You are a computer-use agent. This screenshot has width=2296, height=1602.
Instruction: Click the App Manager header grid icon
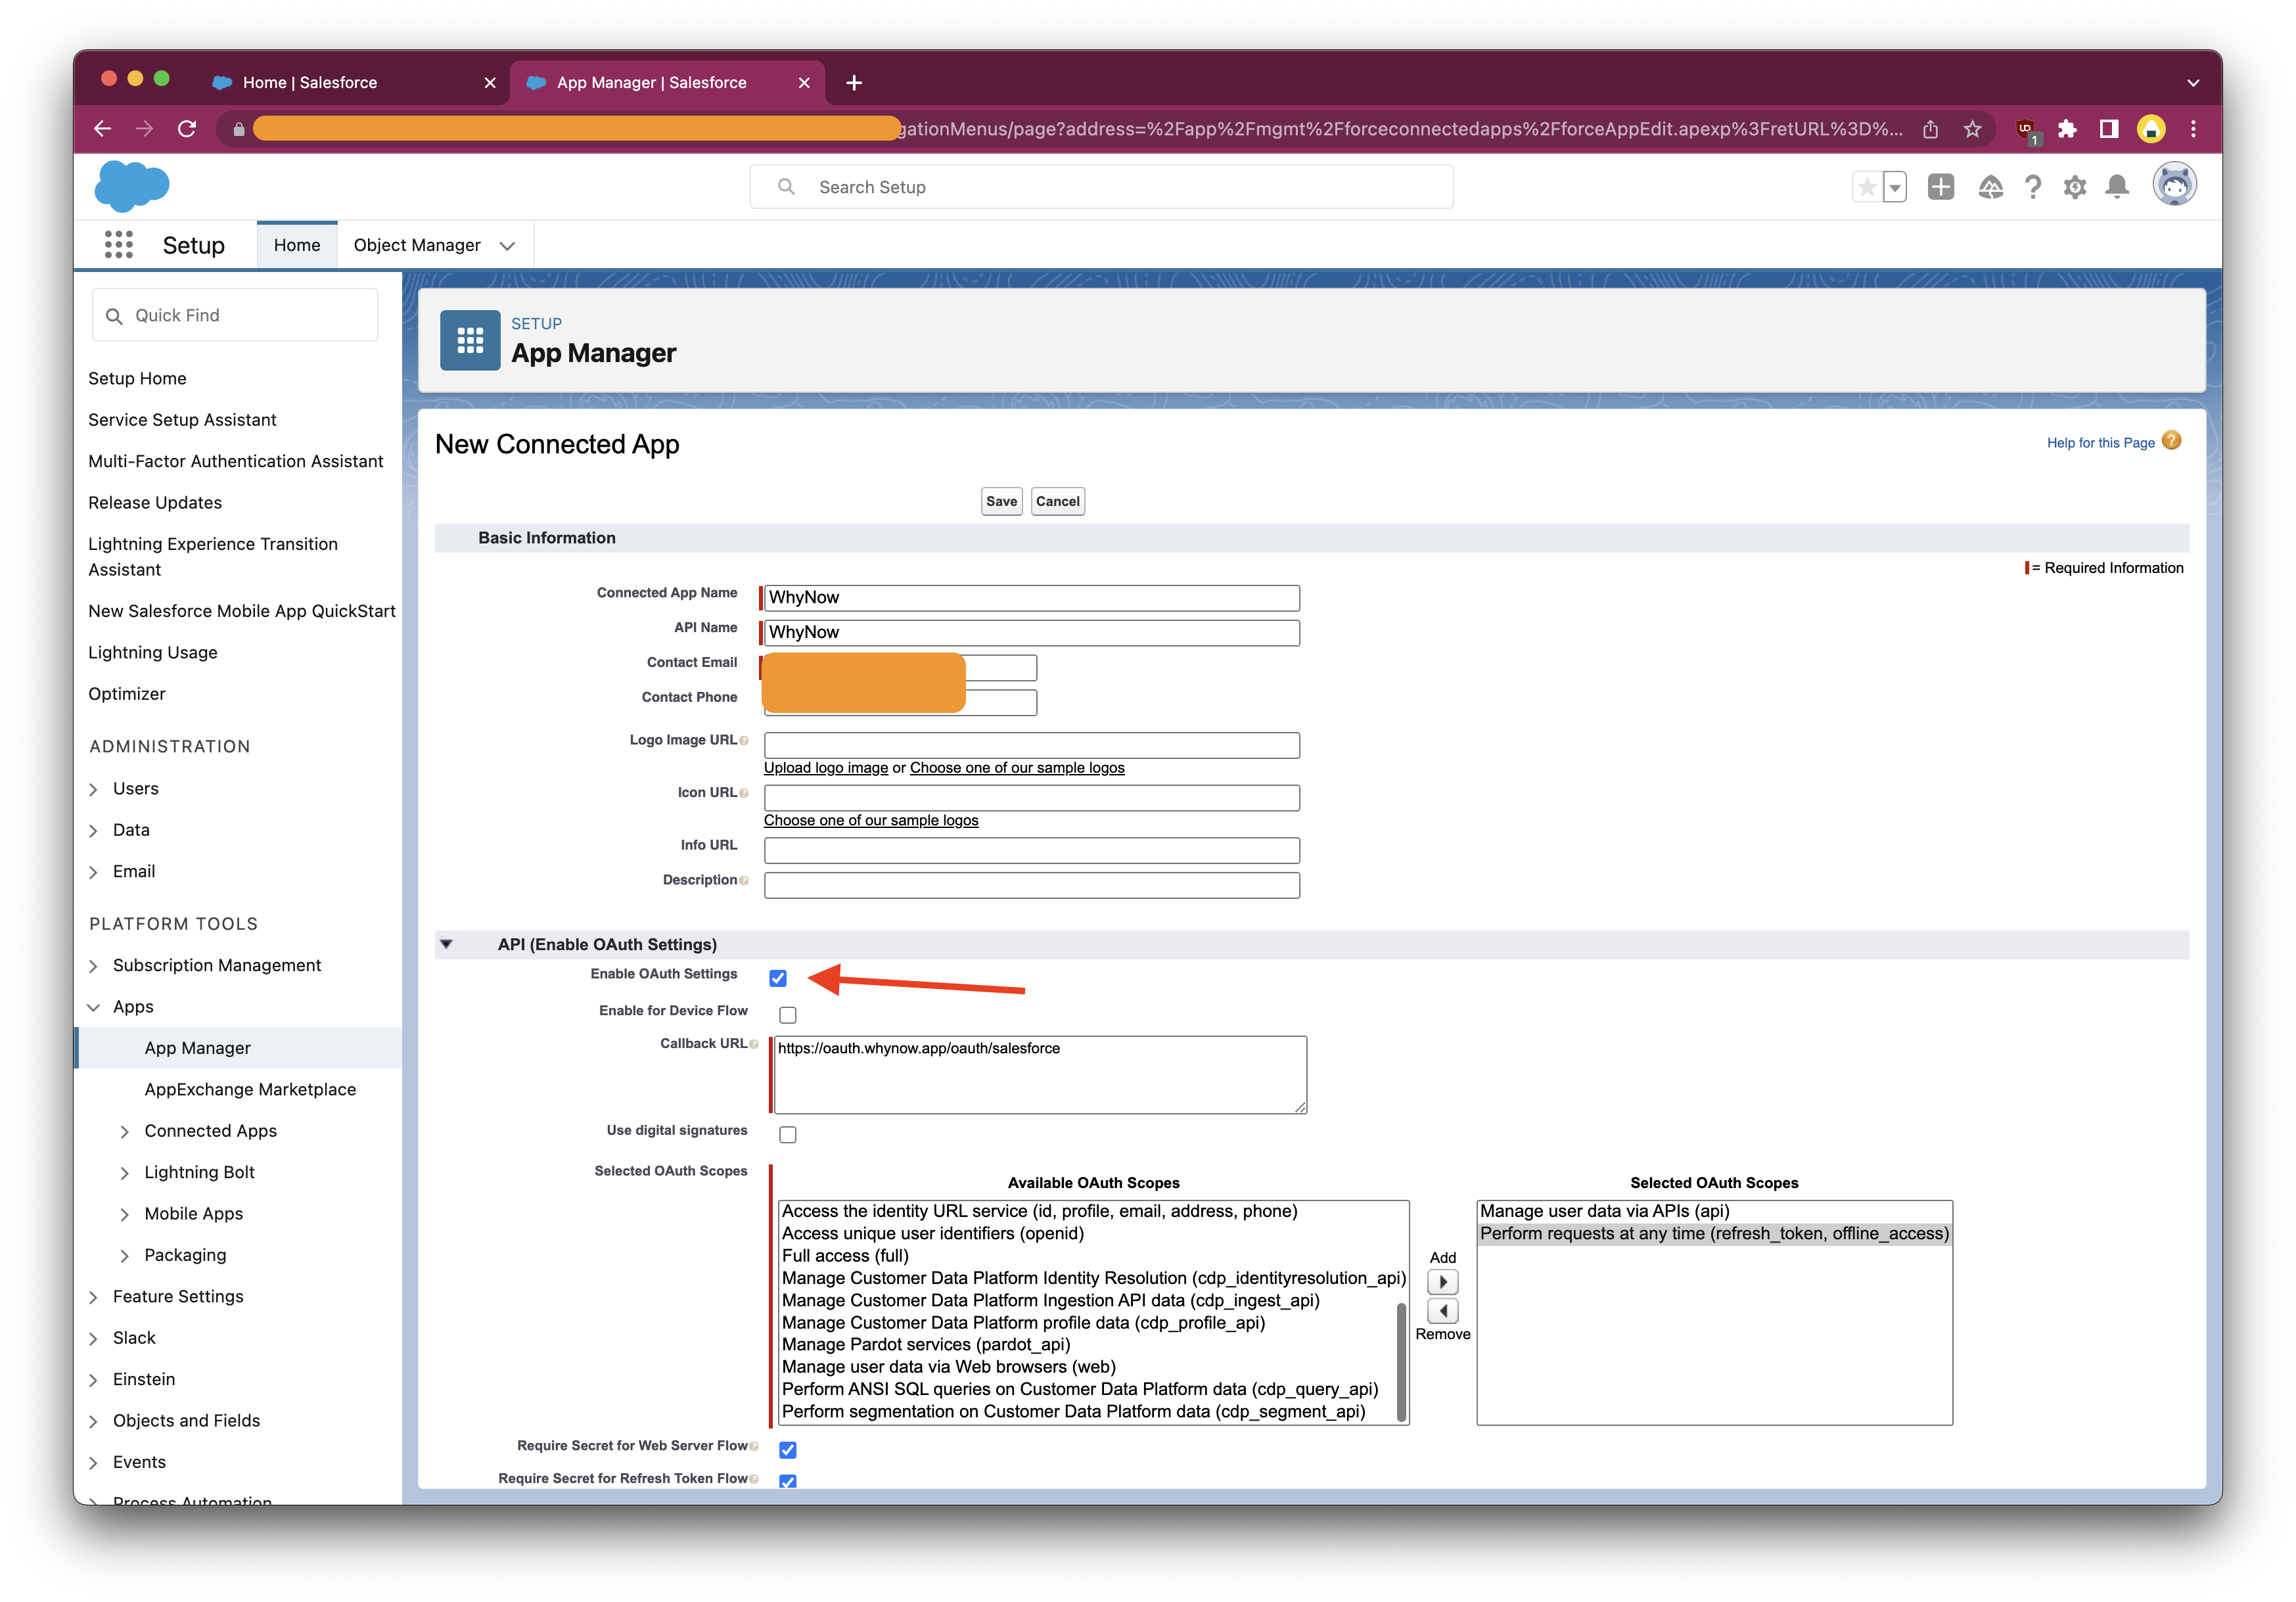click(470, 340)
